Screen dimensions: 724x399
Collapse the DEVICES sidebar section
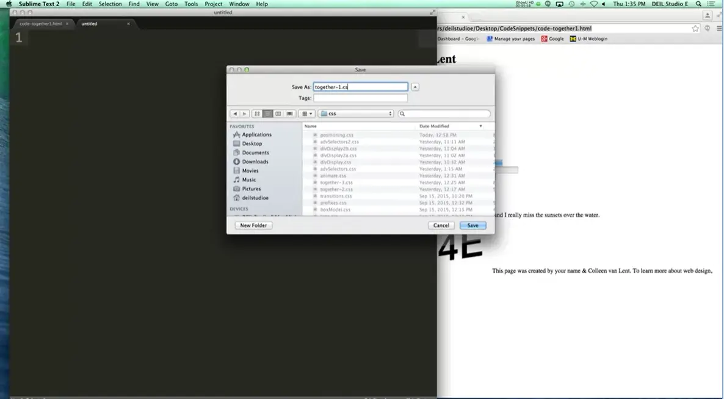tap(241, 208)
